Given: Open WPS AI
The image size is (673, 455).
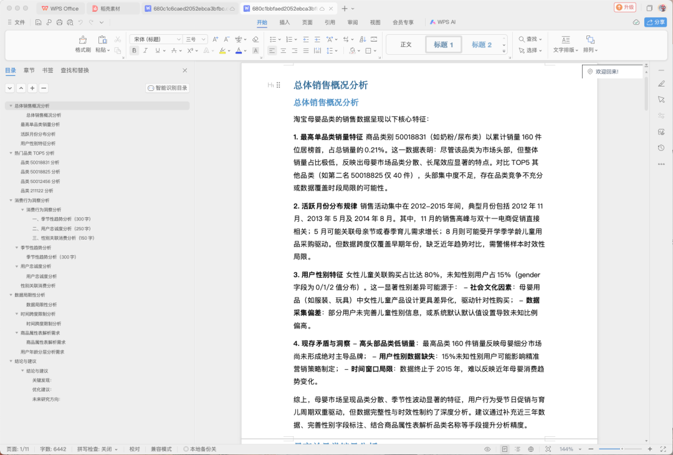Looking at the screenshot, I should (442, 22).
